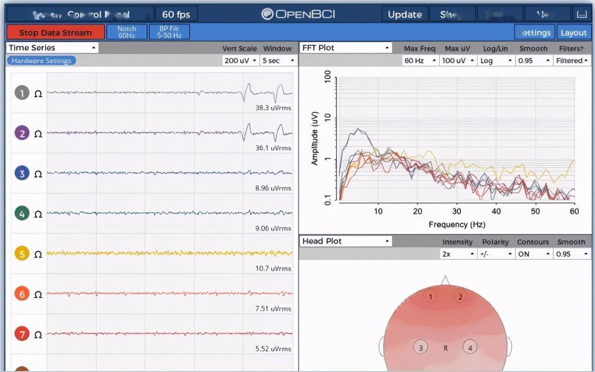Toggle impedance check for channel 7
Viewport: 595px width, 372px height.
38,334
